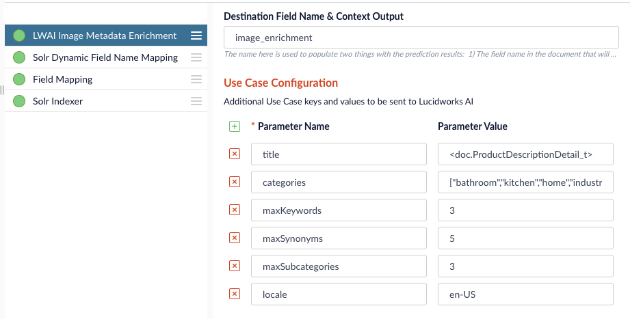Open the Field Mapping stage
This screenshot has height=319, width=630.
[x=105, y=79]
